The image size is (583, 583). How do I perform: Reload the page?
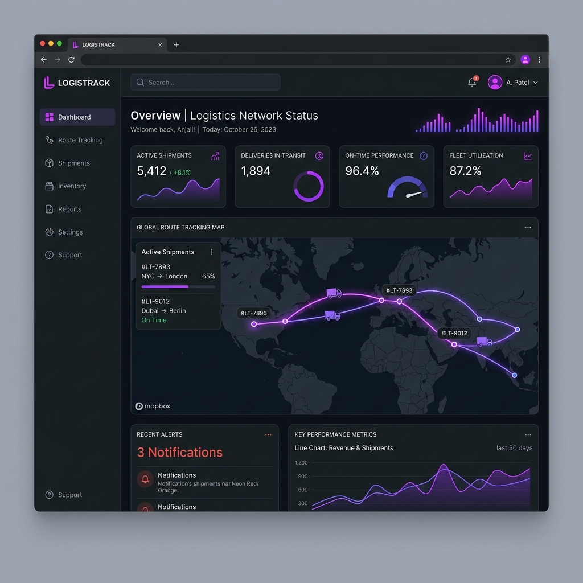tap(71, 59)
